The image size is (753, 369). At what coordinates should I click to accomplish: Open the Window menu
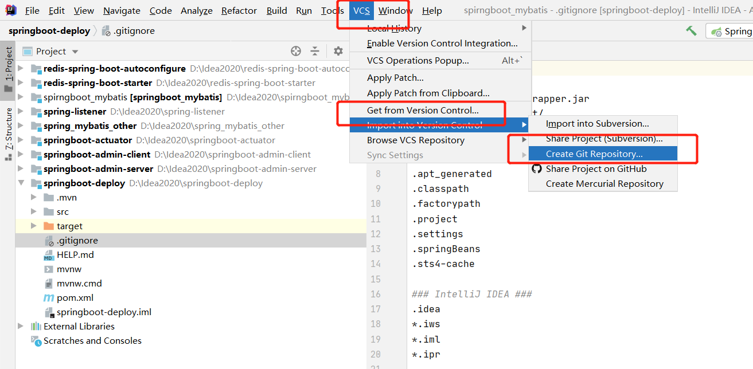coord(396,10)
